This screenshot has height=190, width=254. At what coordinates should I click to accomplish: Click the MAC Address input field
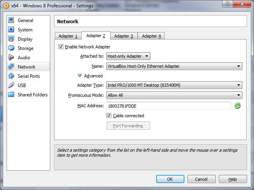pos(169,106)
